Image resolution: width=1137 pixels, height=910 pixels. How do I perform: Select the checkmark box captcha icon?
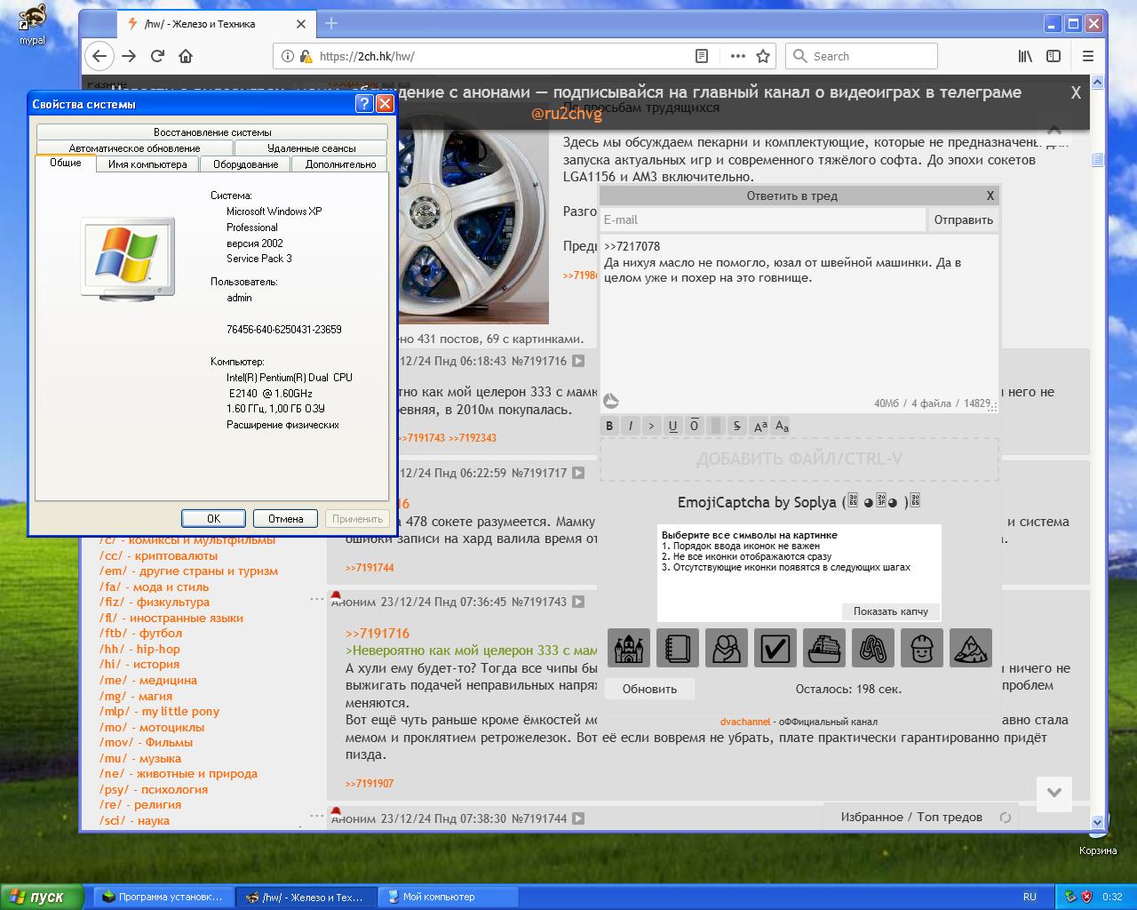tap(775, 648)
